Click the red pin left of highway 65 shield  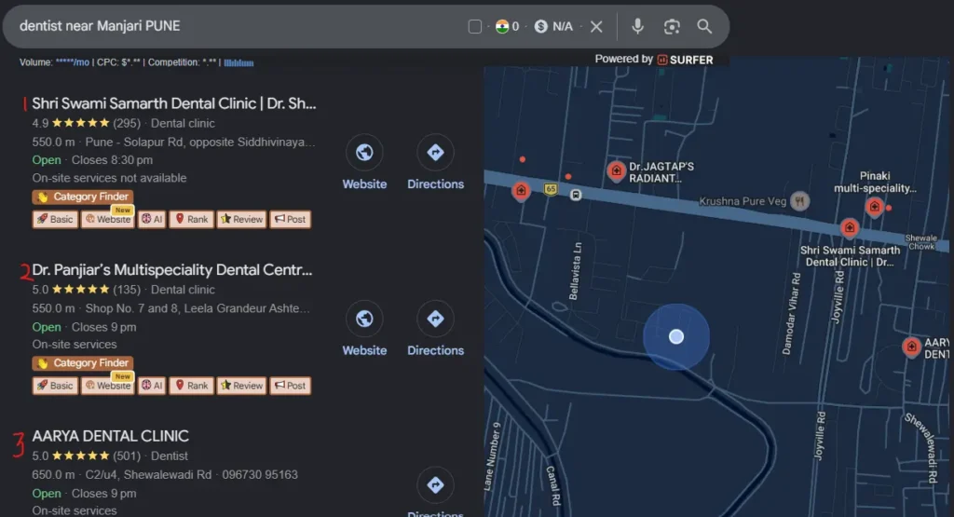pos(521,191)
